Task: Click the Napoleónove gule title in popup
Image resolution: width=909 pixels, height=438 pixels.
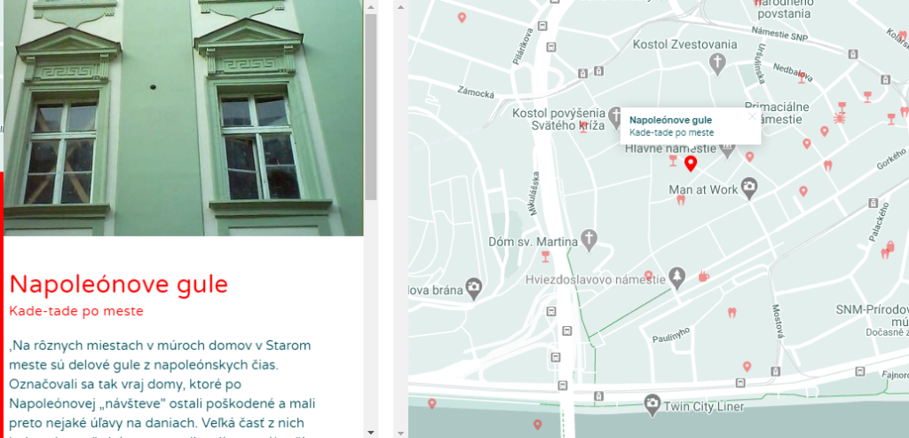Action: coord(670,119)
